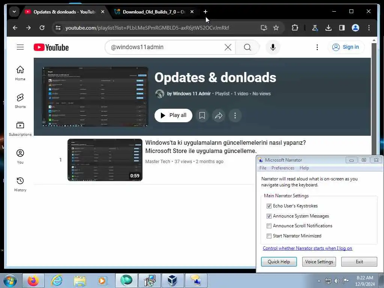Open History in YouTube sidebar
The image size is (384, 288).
click(x=20, y=184)
